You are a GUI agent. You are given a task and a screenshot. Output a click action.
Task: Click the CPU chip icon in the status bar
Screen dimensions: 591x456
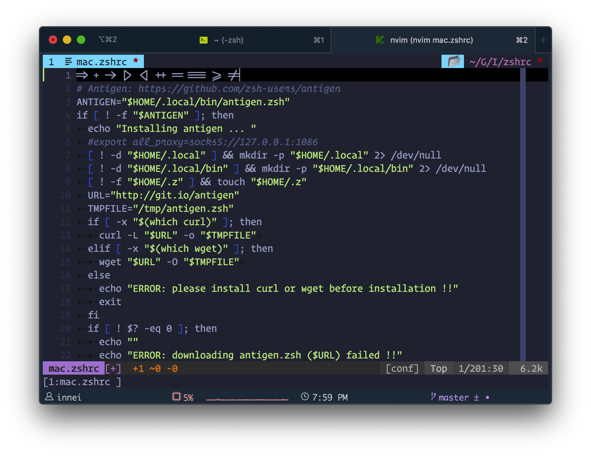(176, 396)
